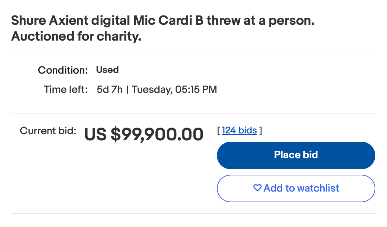Click the "Time left:" label

[66, 90]
